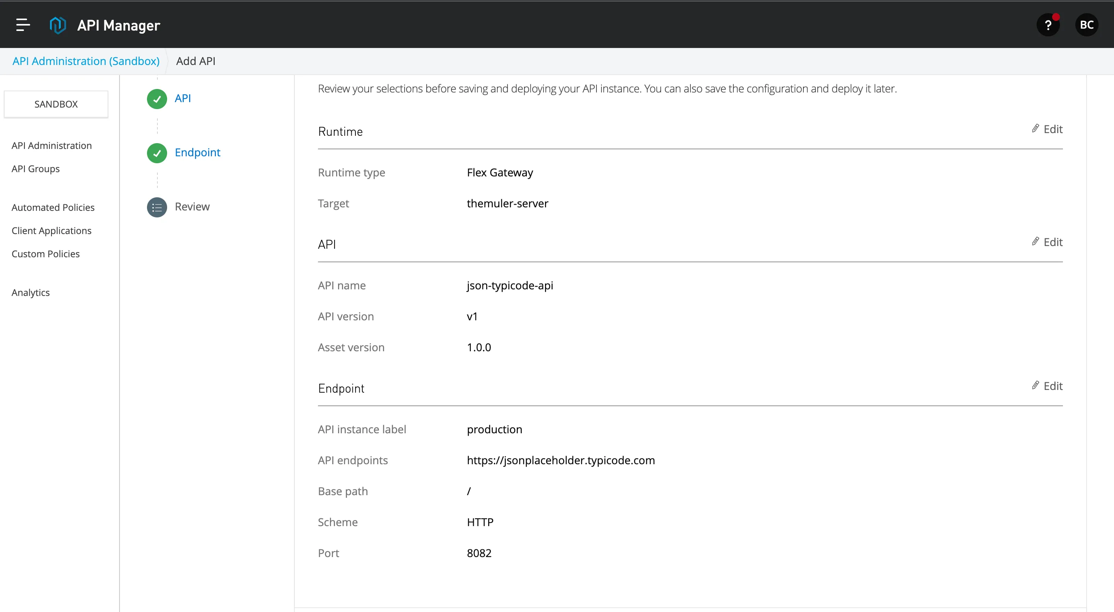The image size is (1114, 612).
Task: Click the Scheme label
Action: (337, 522)
